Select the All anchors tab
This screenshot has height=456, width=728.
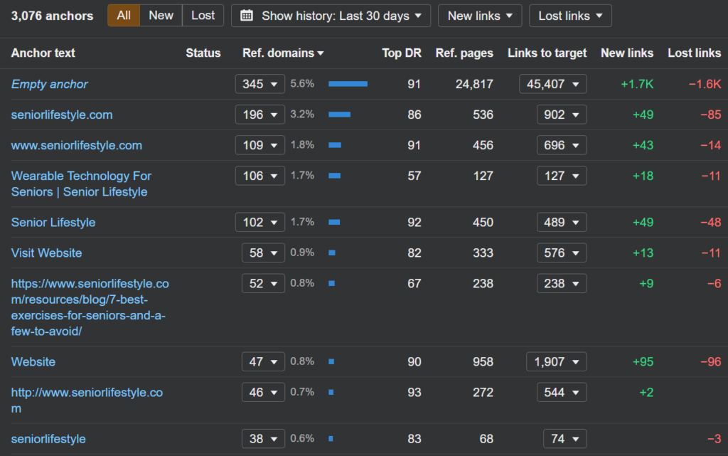tap(124, 16)
